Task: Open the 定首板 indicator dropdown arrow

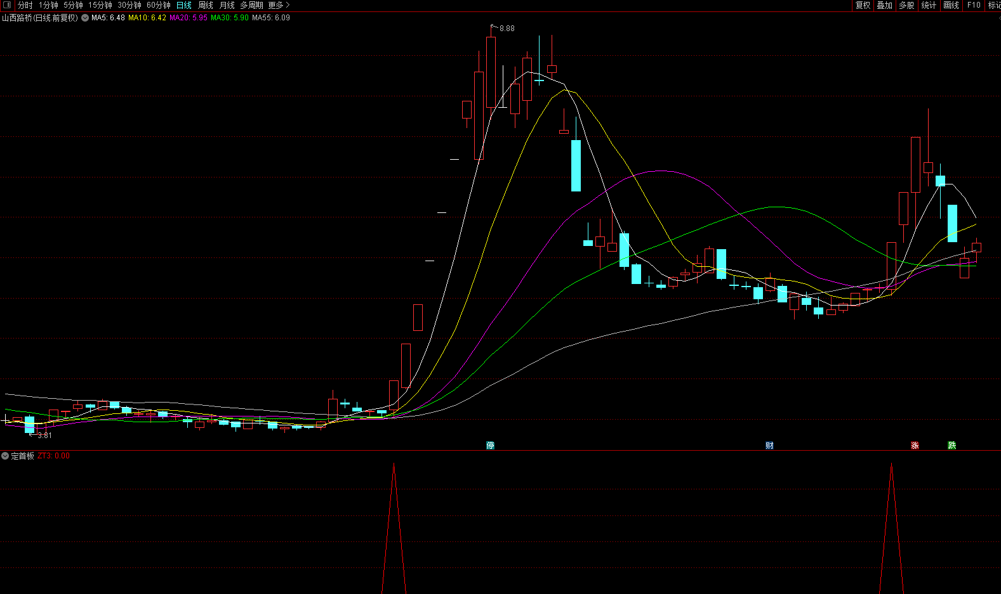Action: coord(5,456)
